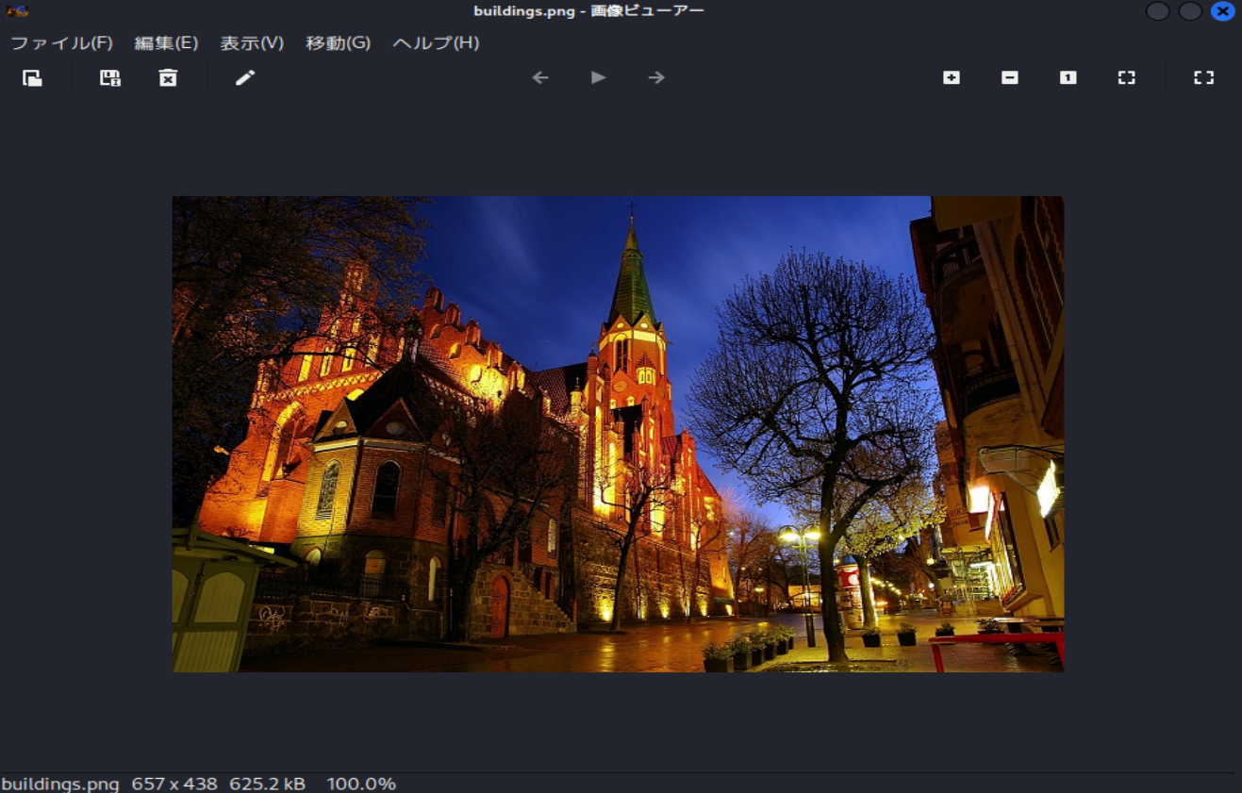Minimize window with the leftmost round button
The height and width of the screenshot is (793, 1242).
(x=1158, y=11)
